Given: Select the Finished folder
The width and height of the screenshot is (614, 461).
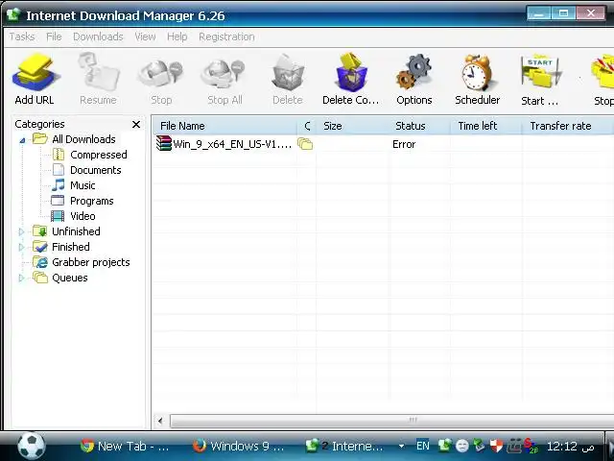Looking at the screenshot, I should click(70, 247).
